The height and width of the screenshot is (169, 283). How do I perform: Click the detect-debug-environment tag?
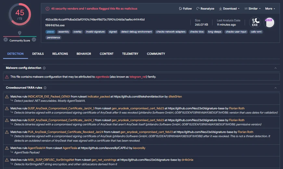click(x=136, y=32)
